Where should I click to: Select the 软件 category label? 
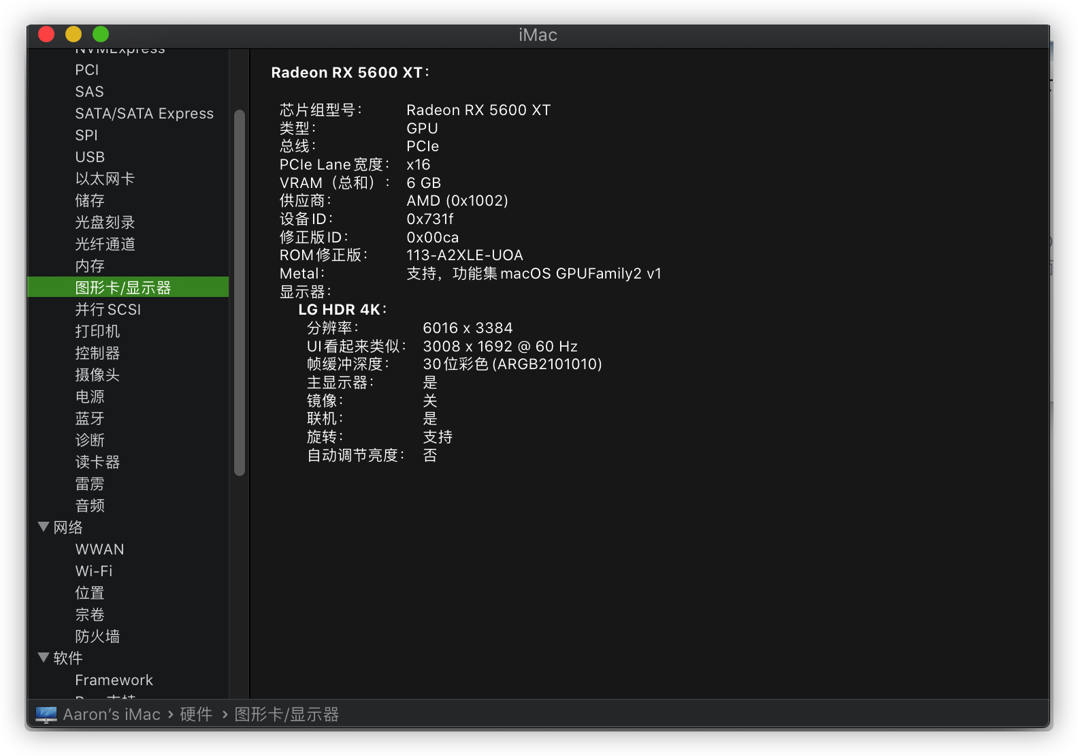68,658
